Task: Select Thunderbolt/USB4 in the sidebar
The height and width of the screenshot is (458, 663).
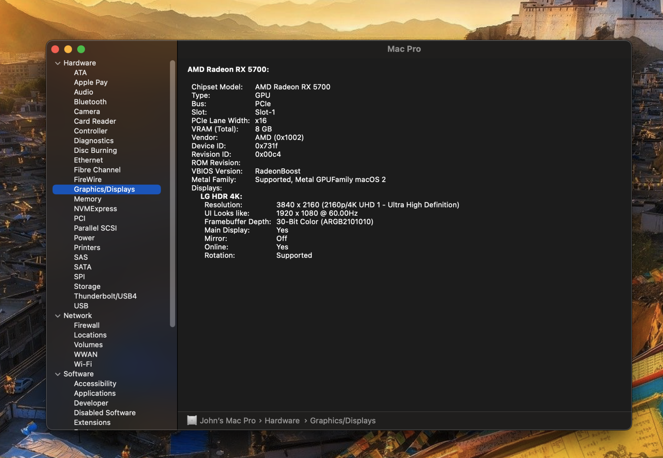Action: 105,296
